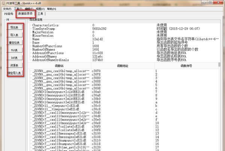
Task: Click the address cell c30d0
Action: (96, 113)
